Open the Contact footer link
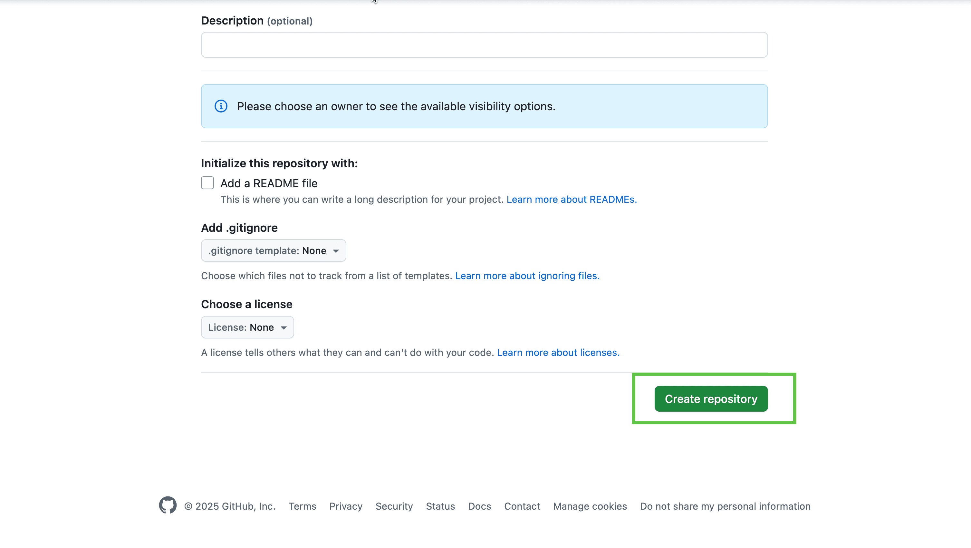 [522, 506]
